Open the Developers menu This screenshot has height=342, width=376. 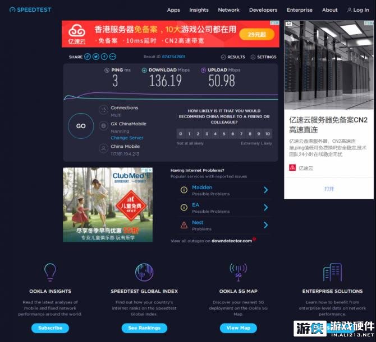click(263, 10)
